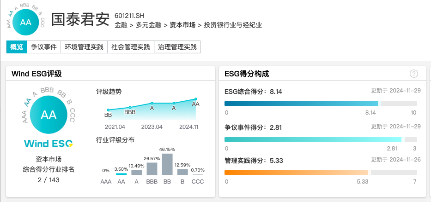This screenshot has height=202, width=431.
Task: Click the 管理实践得分：5.33 label
Action: [253, 160]
